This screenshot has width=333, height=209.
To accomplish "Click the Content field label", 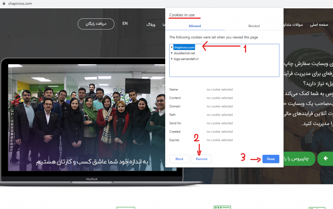I will click(x=175, y=98).
